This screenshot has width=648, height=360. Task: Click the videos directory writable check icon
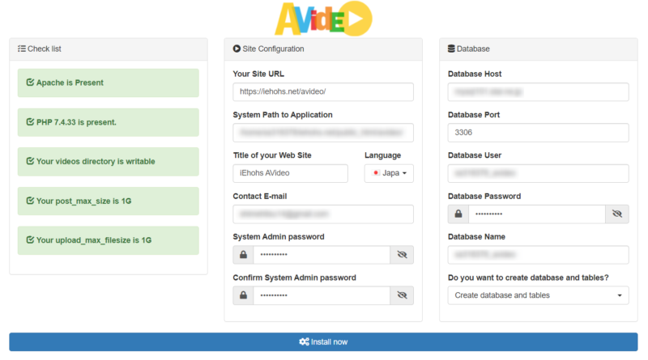point(30,162)
